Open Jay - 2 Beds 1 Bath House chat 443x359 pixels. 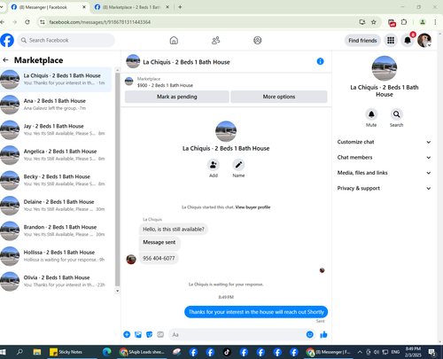(x=56, y=129)
